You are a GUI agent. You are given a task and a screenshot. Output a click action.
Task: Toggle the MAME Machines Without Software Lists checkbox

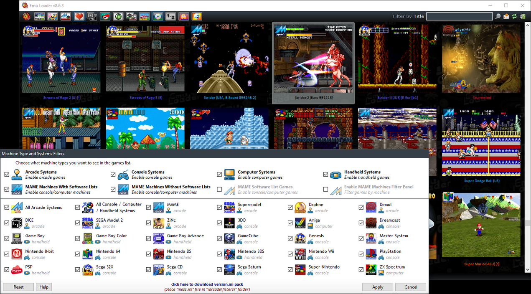click(113, 190)
